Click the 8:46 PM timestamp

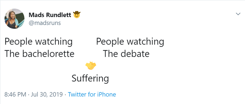click(x=15, y=94)
